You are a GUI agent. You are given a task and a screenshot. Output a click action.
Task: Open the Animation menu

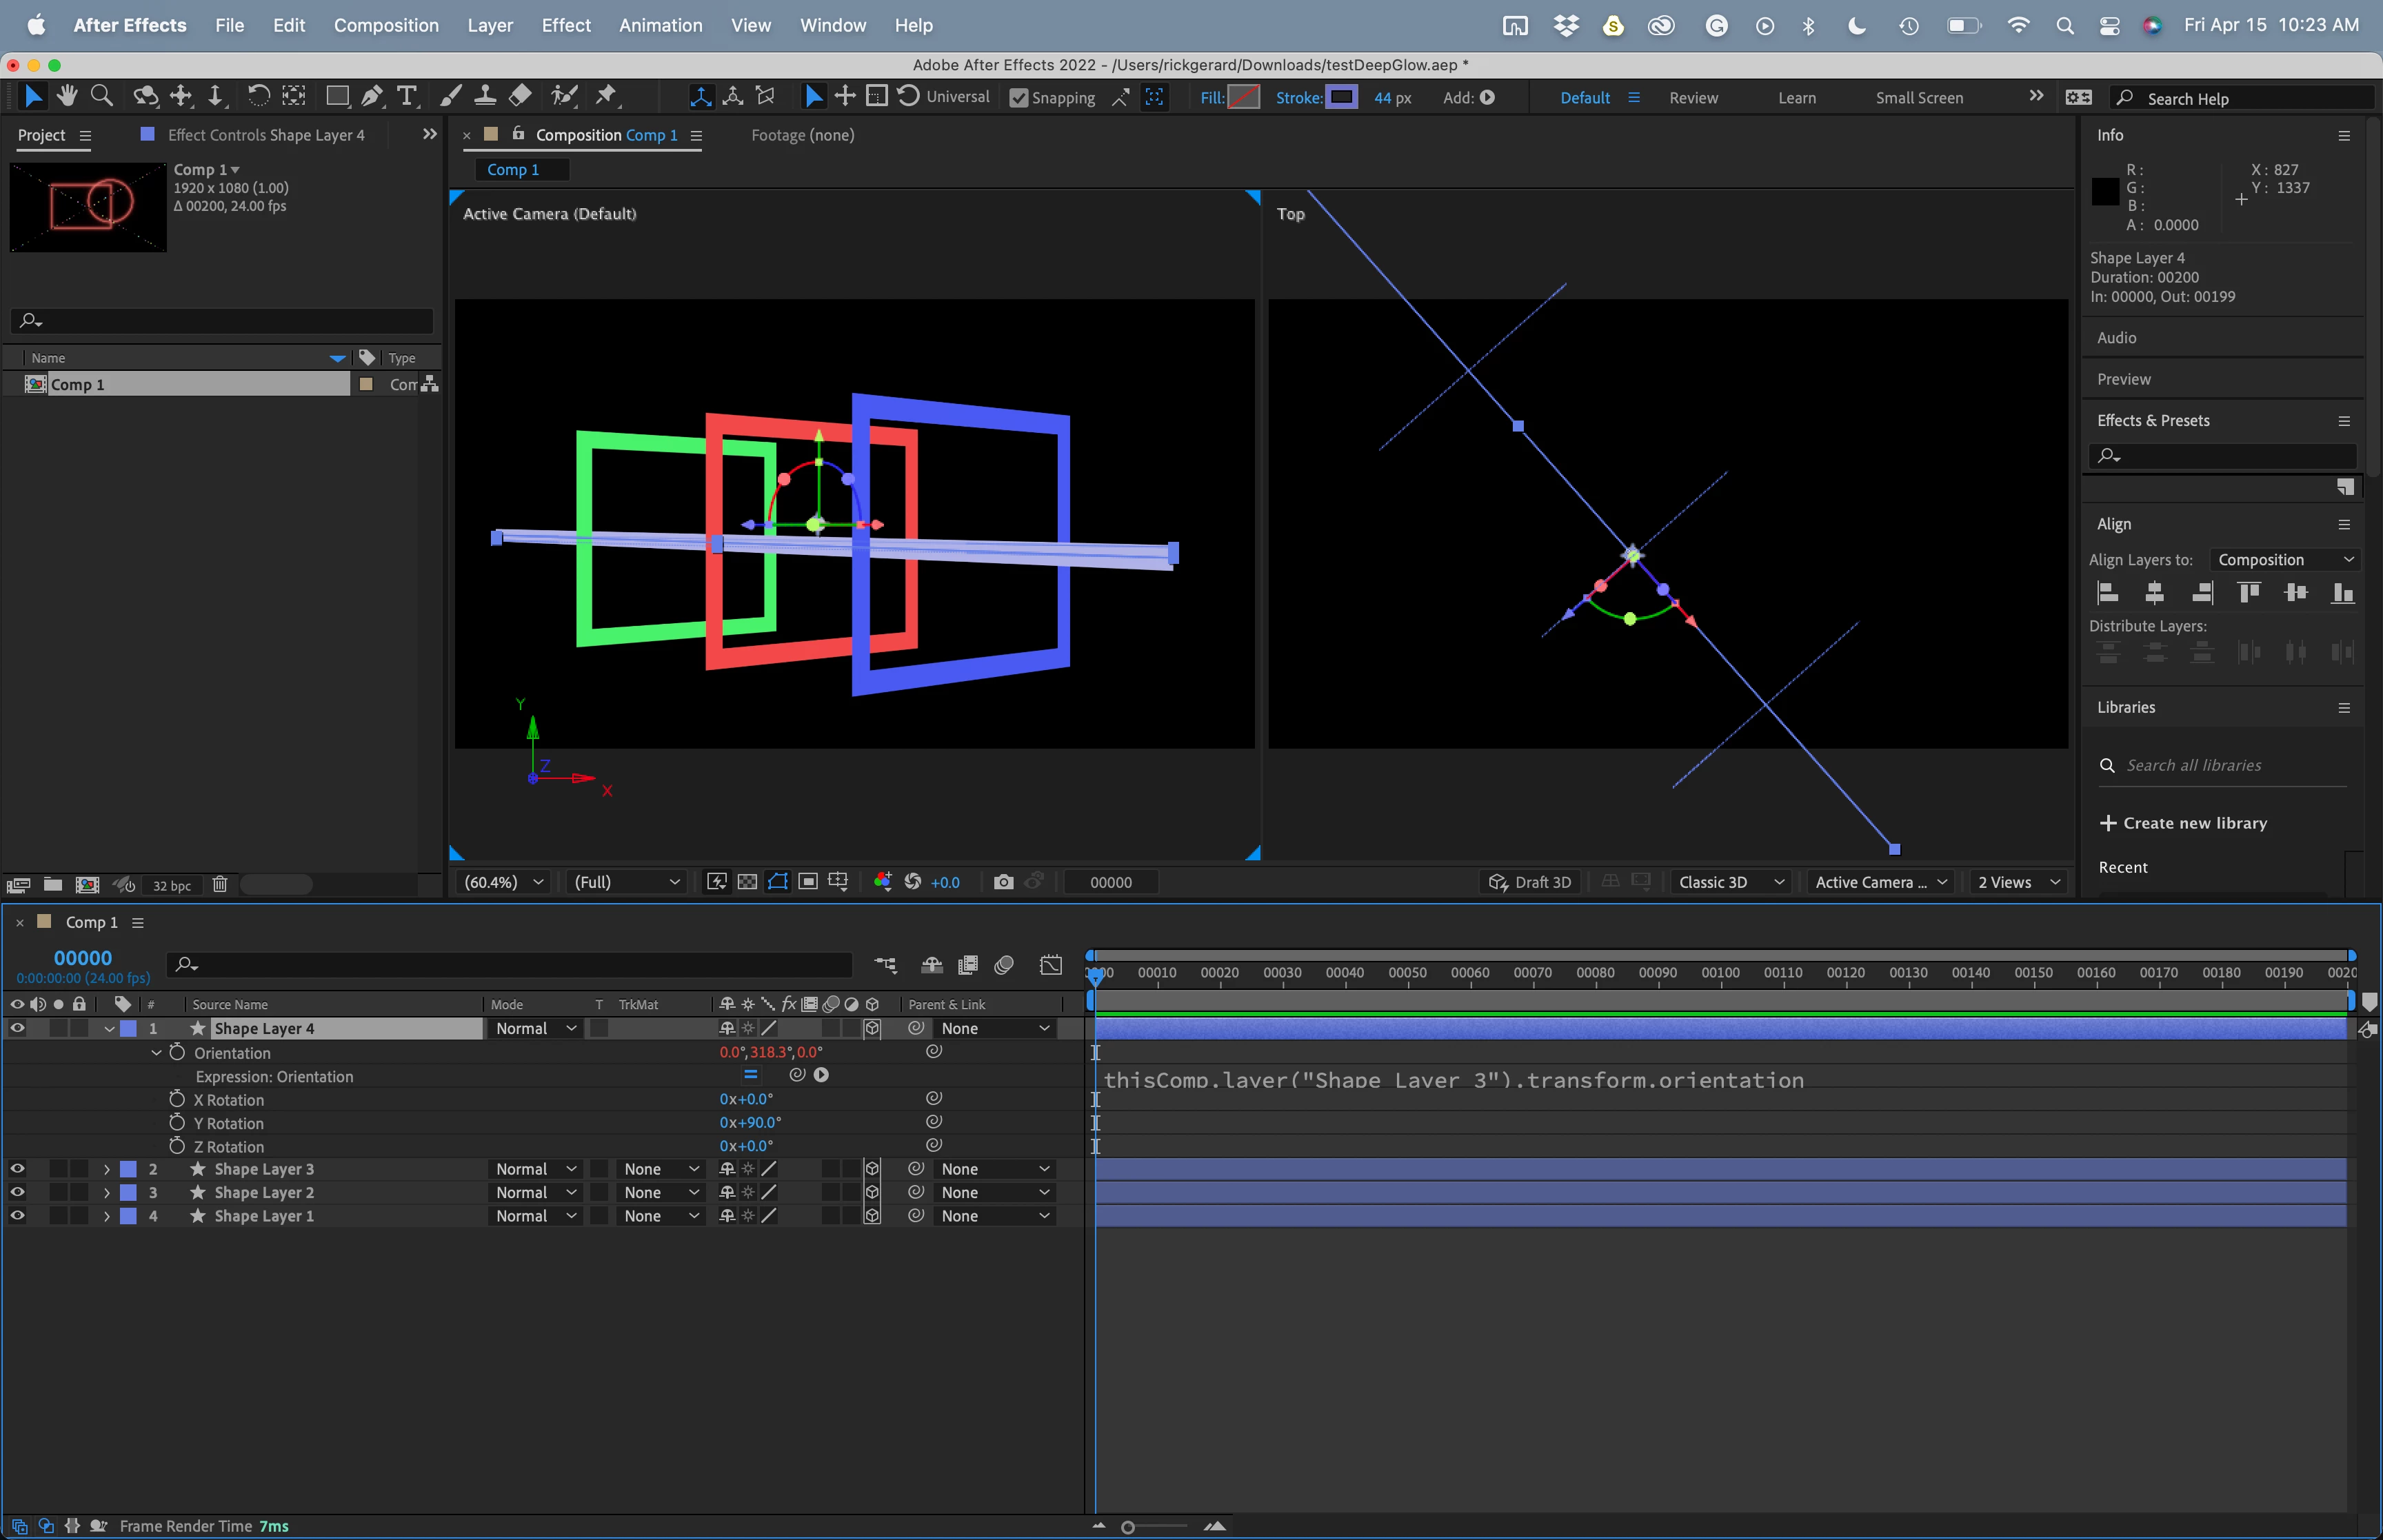660,25
